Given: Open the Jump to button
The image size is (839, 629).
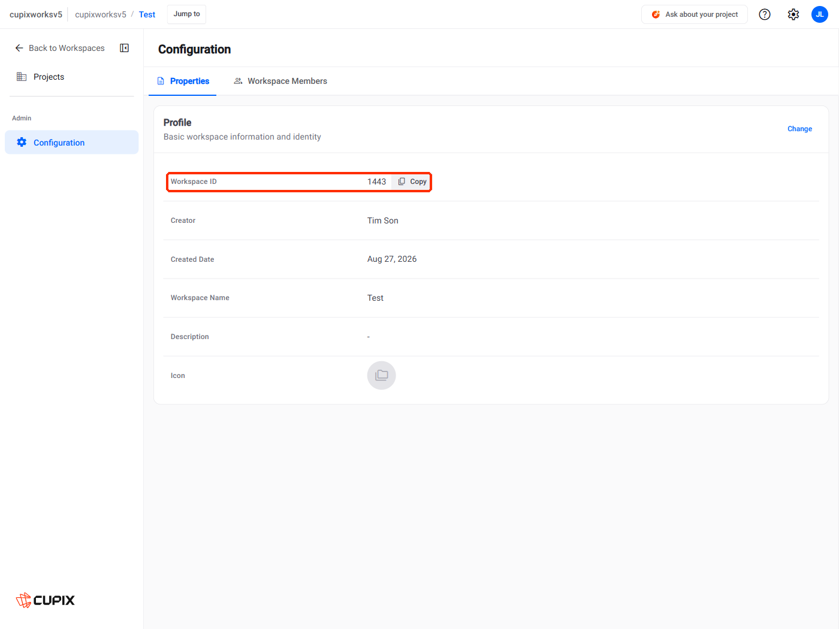Looking at the screenshot, I should click(x=186, y=14).
